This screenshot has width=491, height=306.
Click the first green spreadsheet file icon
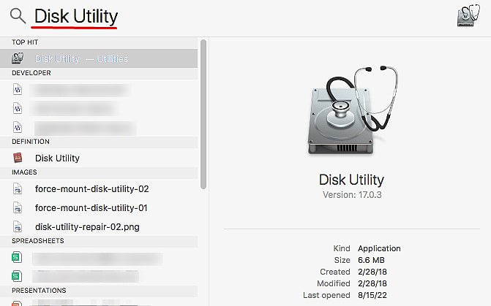pyautogui.click(x=17, y=257)
